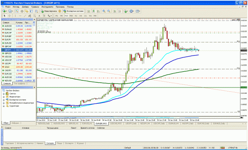Switch to the 'Журнал' terminal tab
The height and width of the screenshot is (150, 248).
(80, 143)
